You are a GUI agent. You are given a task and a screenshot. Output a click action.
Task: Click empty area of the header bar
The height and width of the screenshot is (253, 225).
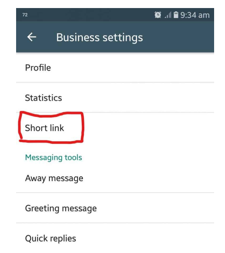[178, 37]
